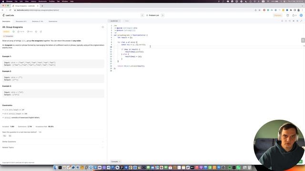
Task: Click the icon right of problem title
Action: click(x=103, y=27)
